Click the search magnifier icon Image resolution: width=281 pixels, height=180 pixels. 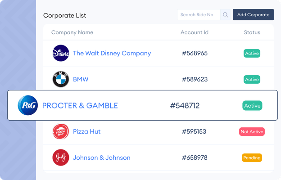226,15
